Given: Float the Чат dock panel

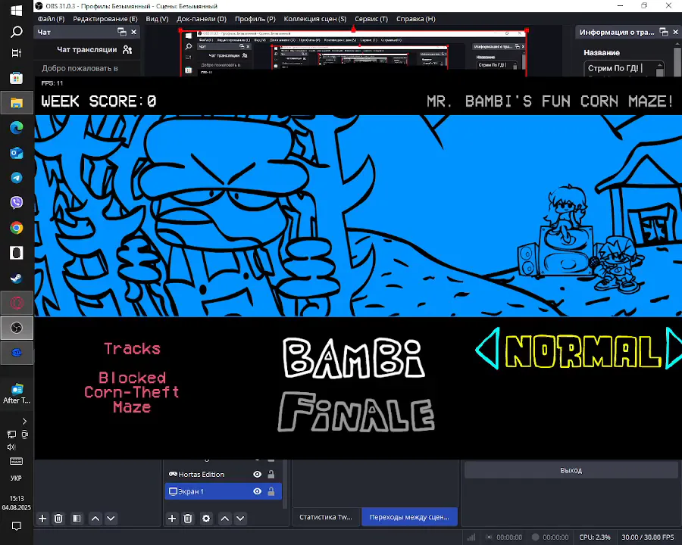Looking at the screenshot, I should pos(122,32).
